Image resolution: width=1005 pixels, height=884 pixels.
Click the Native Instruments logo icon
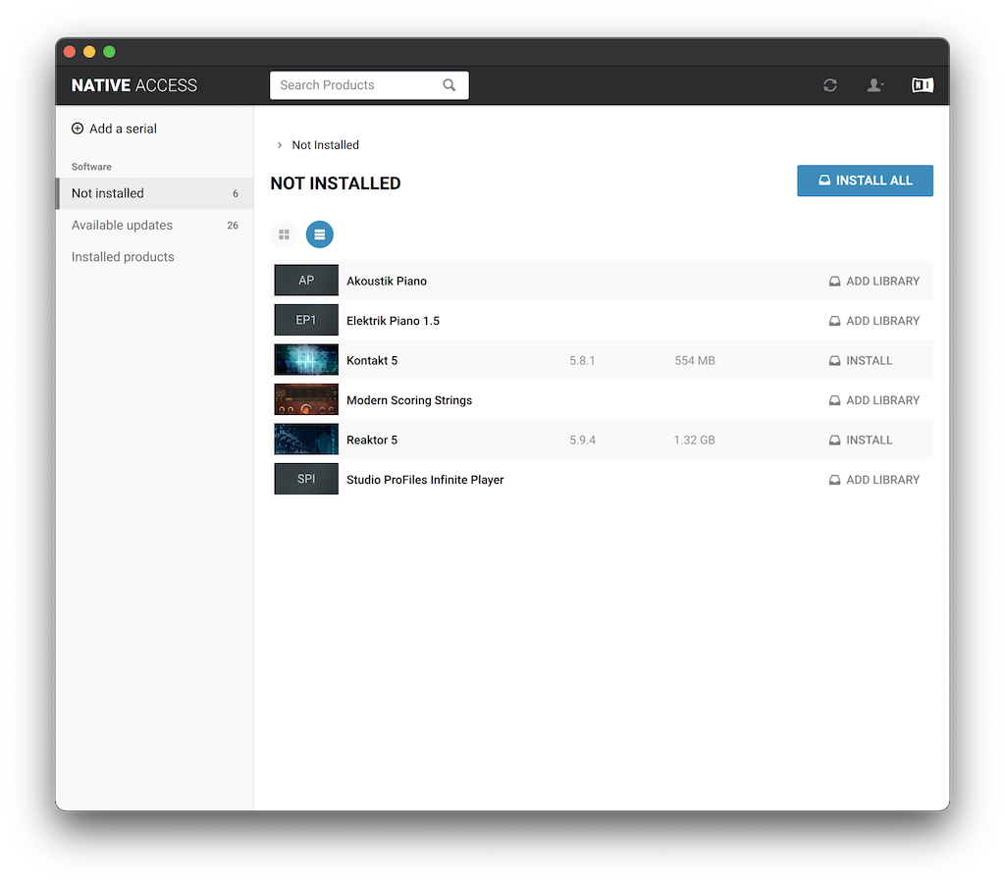coord(922,85)
